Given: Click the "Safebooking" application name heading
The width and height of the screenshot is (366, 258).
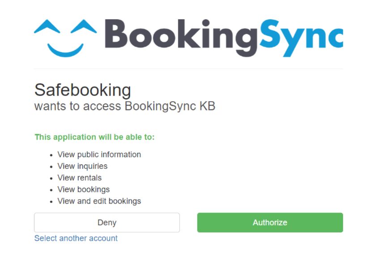Looking at the screenshot, I should (x=83, y=90).
